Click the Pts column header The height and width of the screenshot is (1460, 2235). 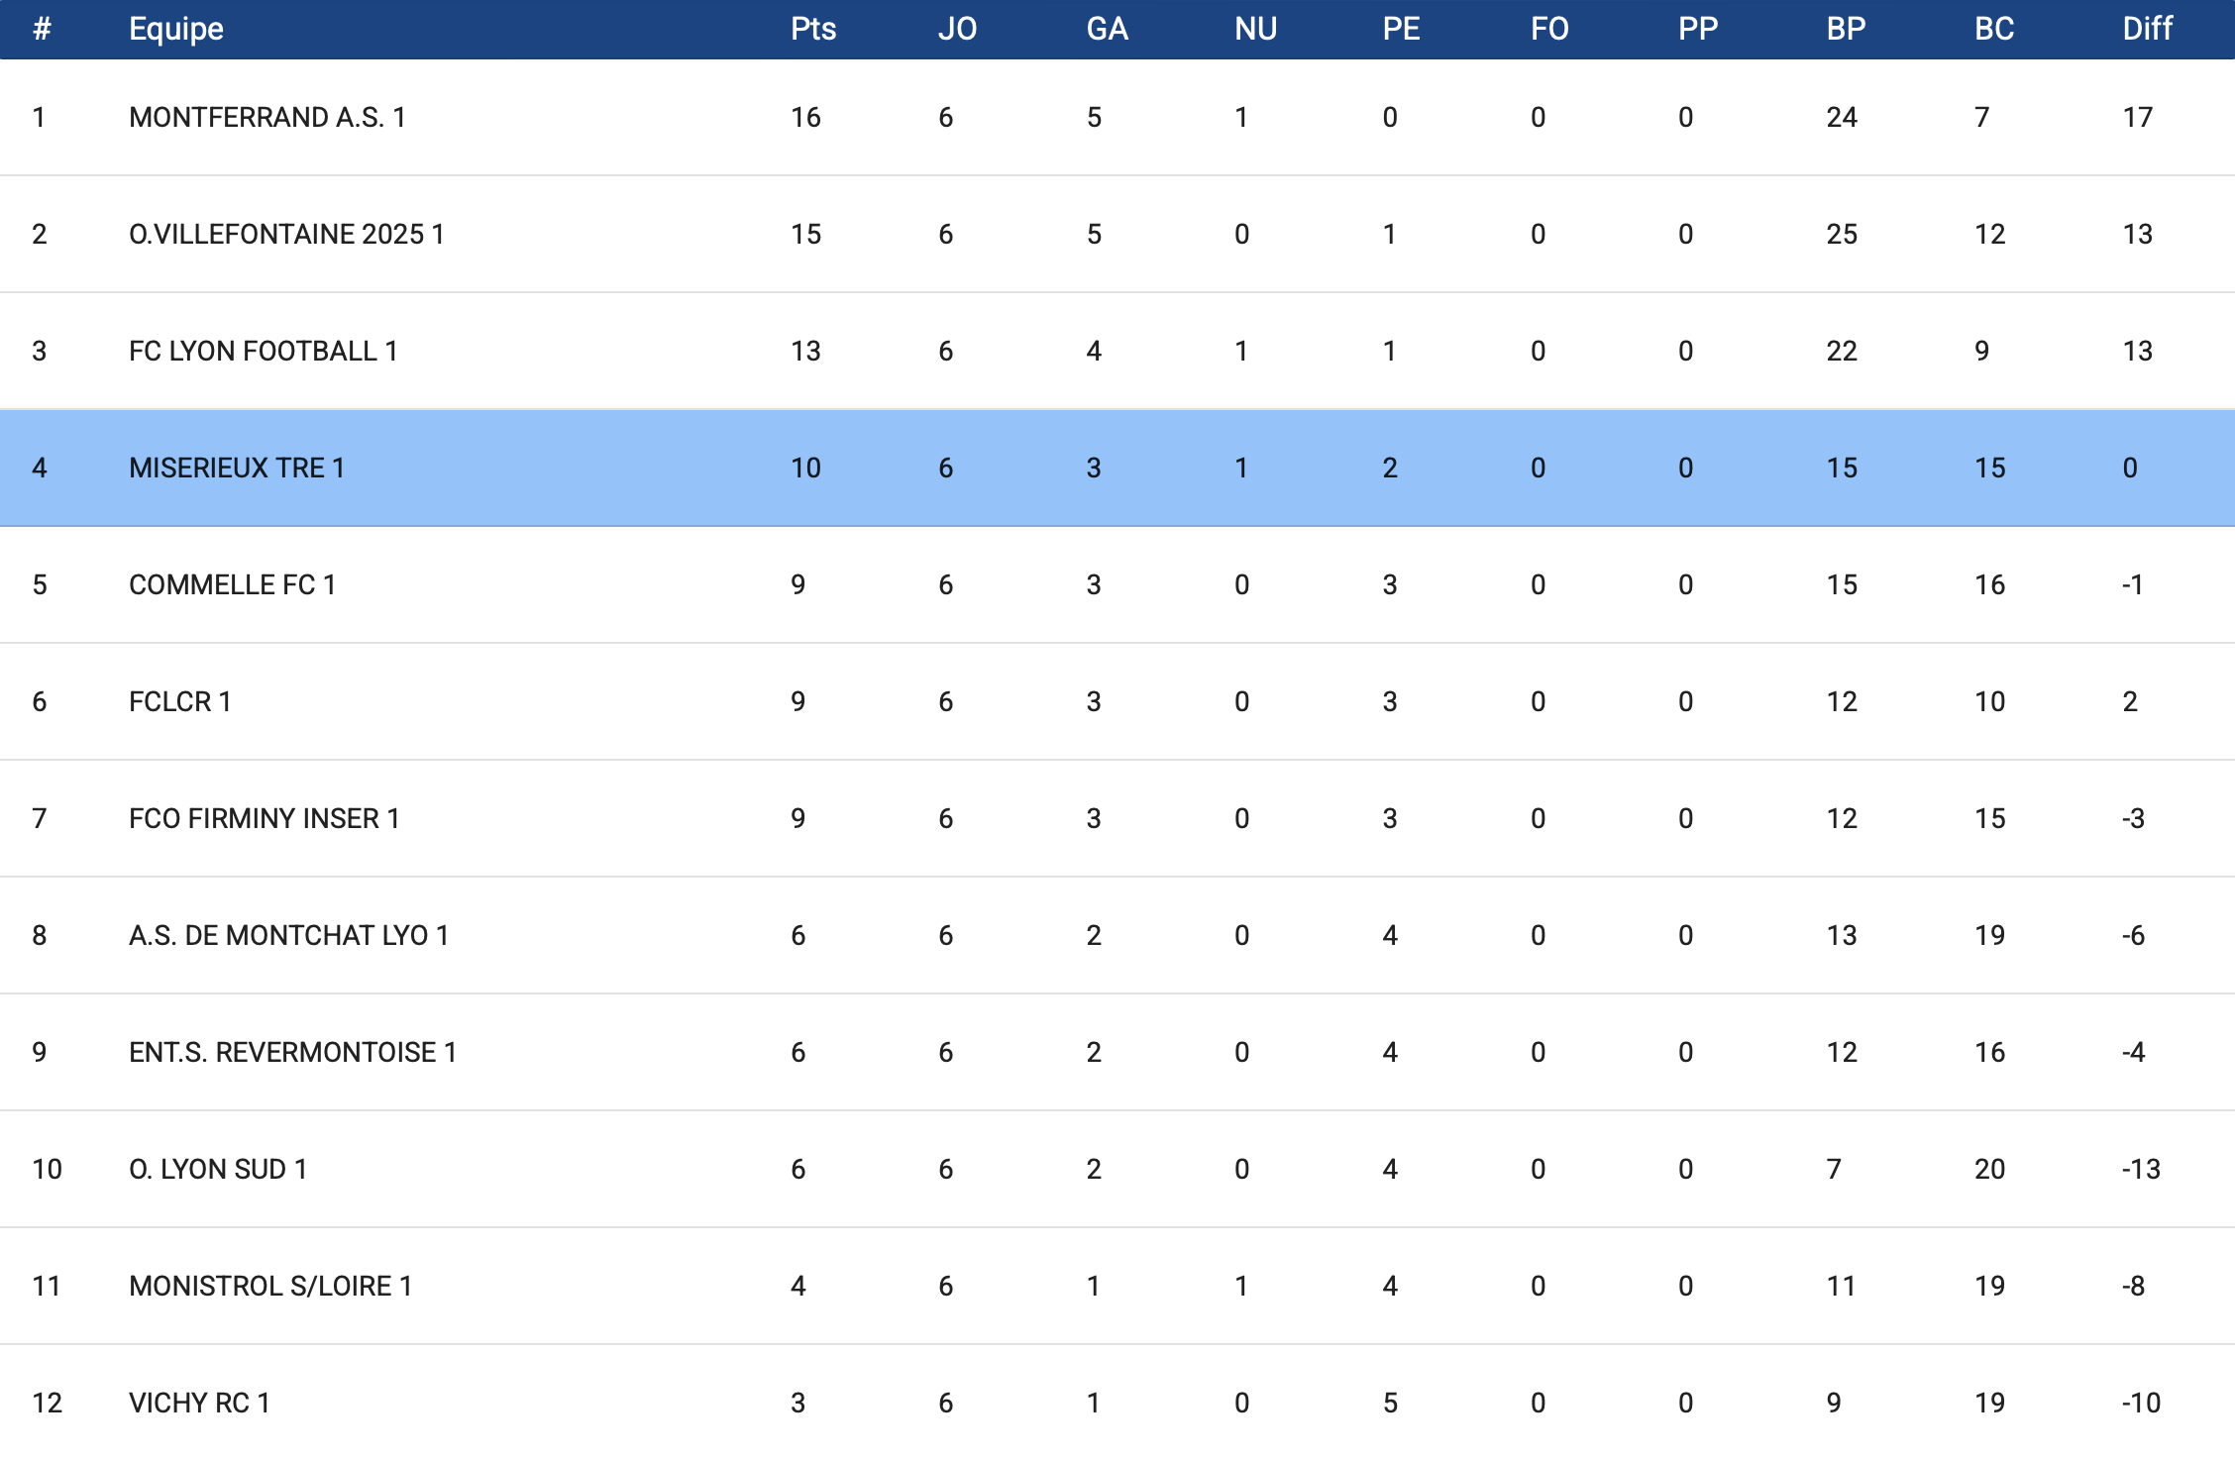pyautogui.click(x=812, y=29)
